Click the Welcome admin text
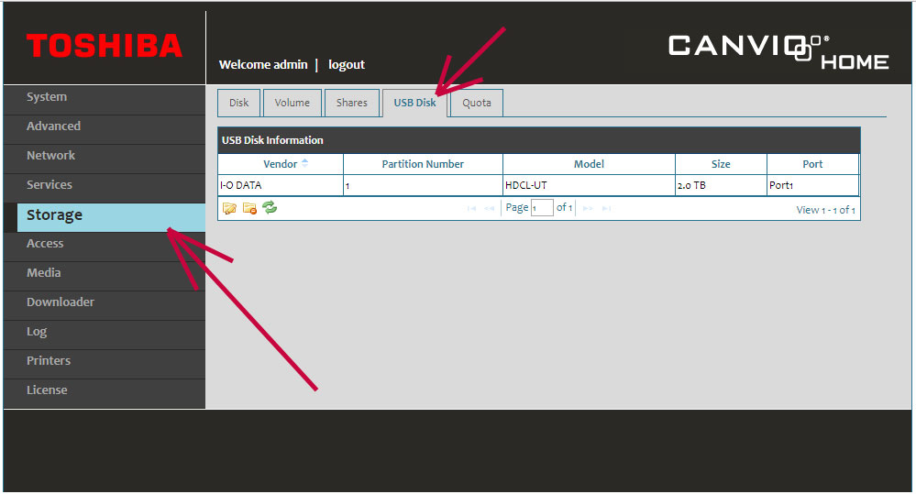 (x=263, y=65)
